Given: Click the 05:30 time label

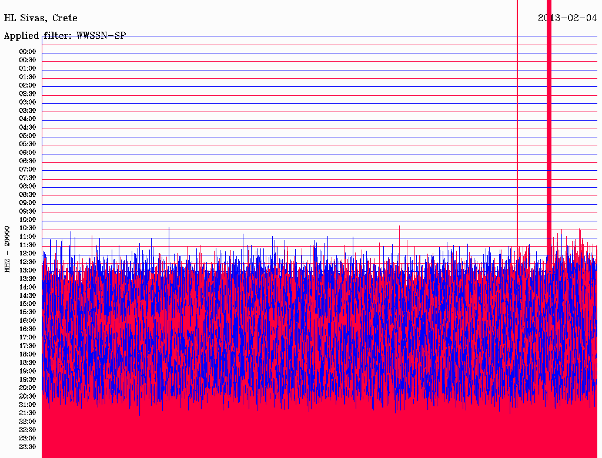Looking at the screenshot, I should (x=28, y=144).
